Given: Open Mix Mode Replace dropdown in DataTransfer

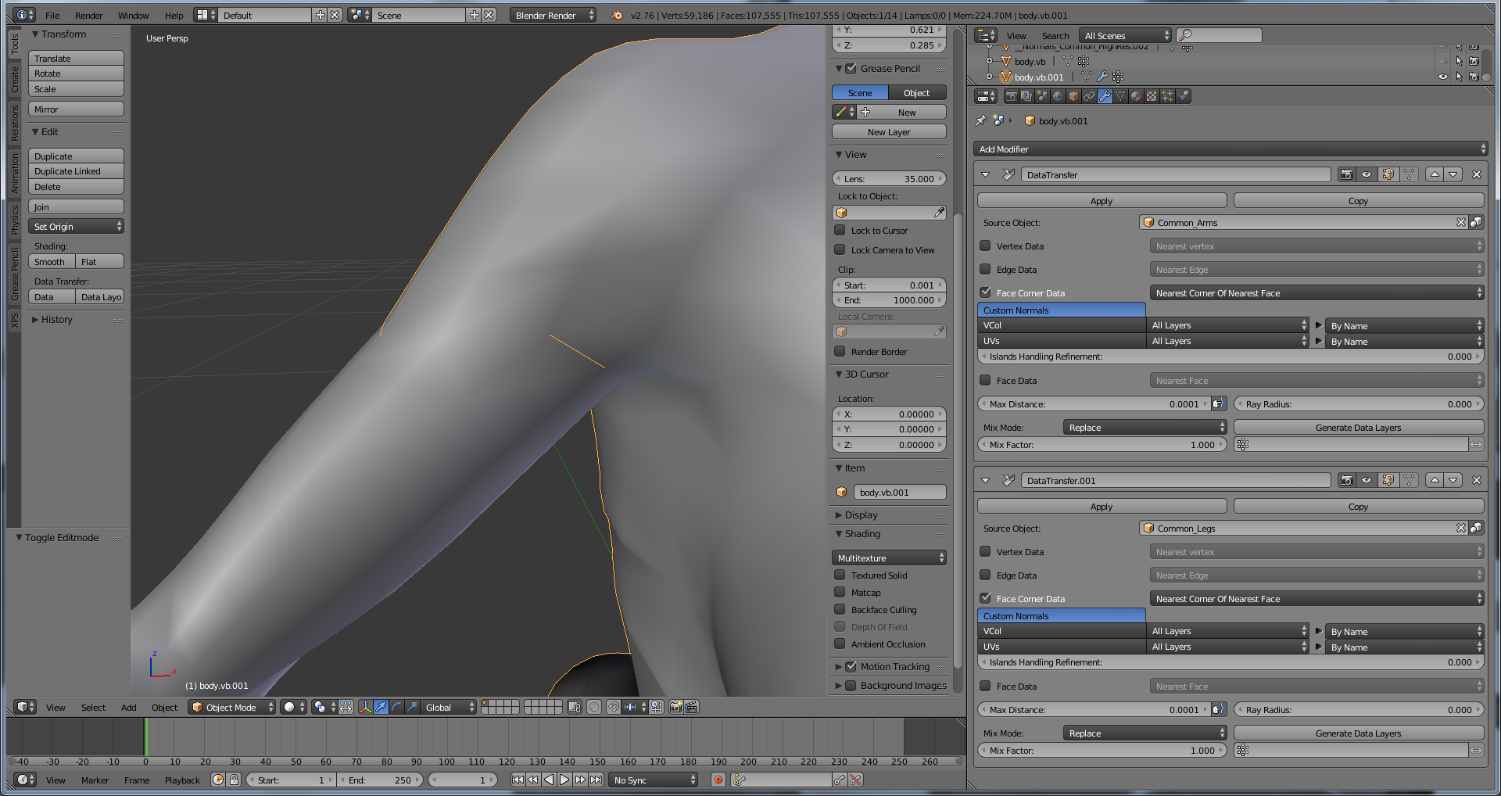Looking at the screenshot, I should pyautogui.click(x=1145, y=427).
